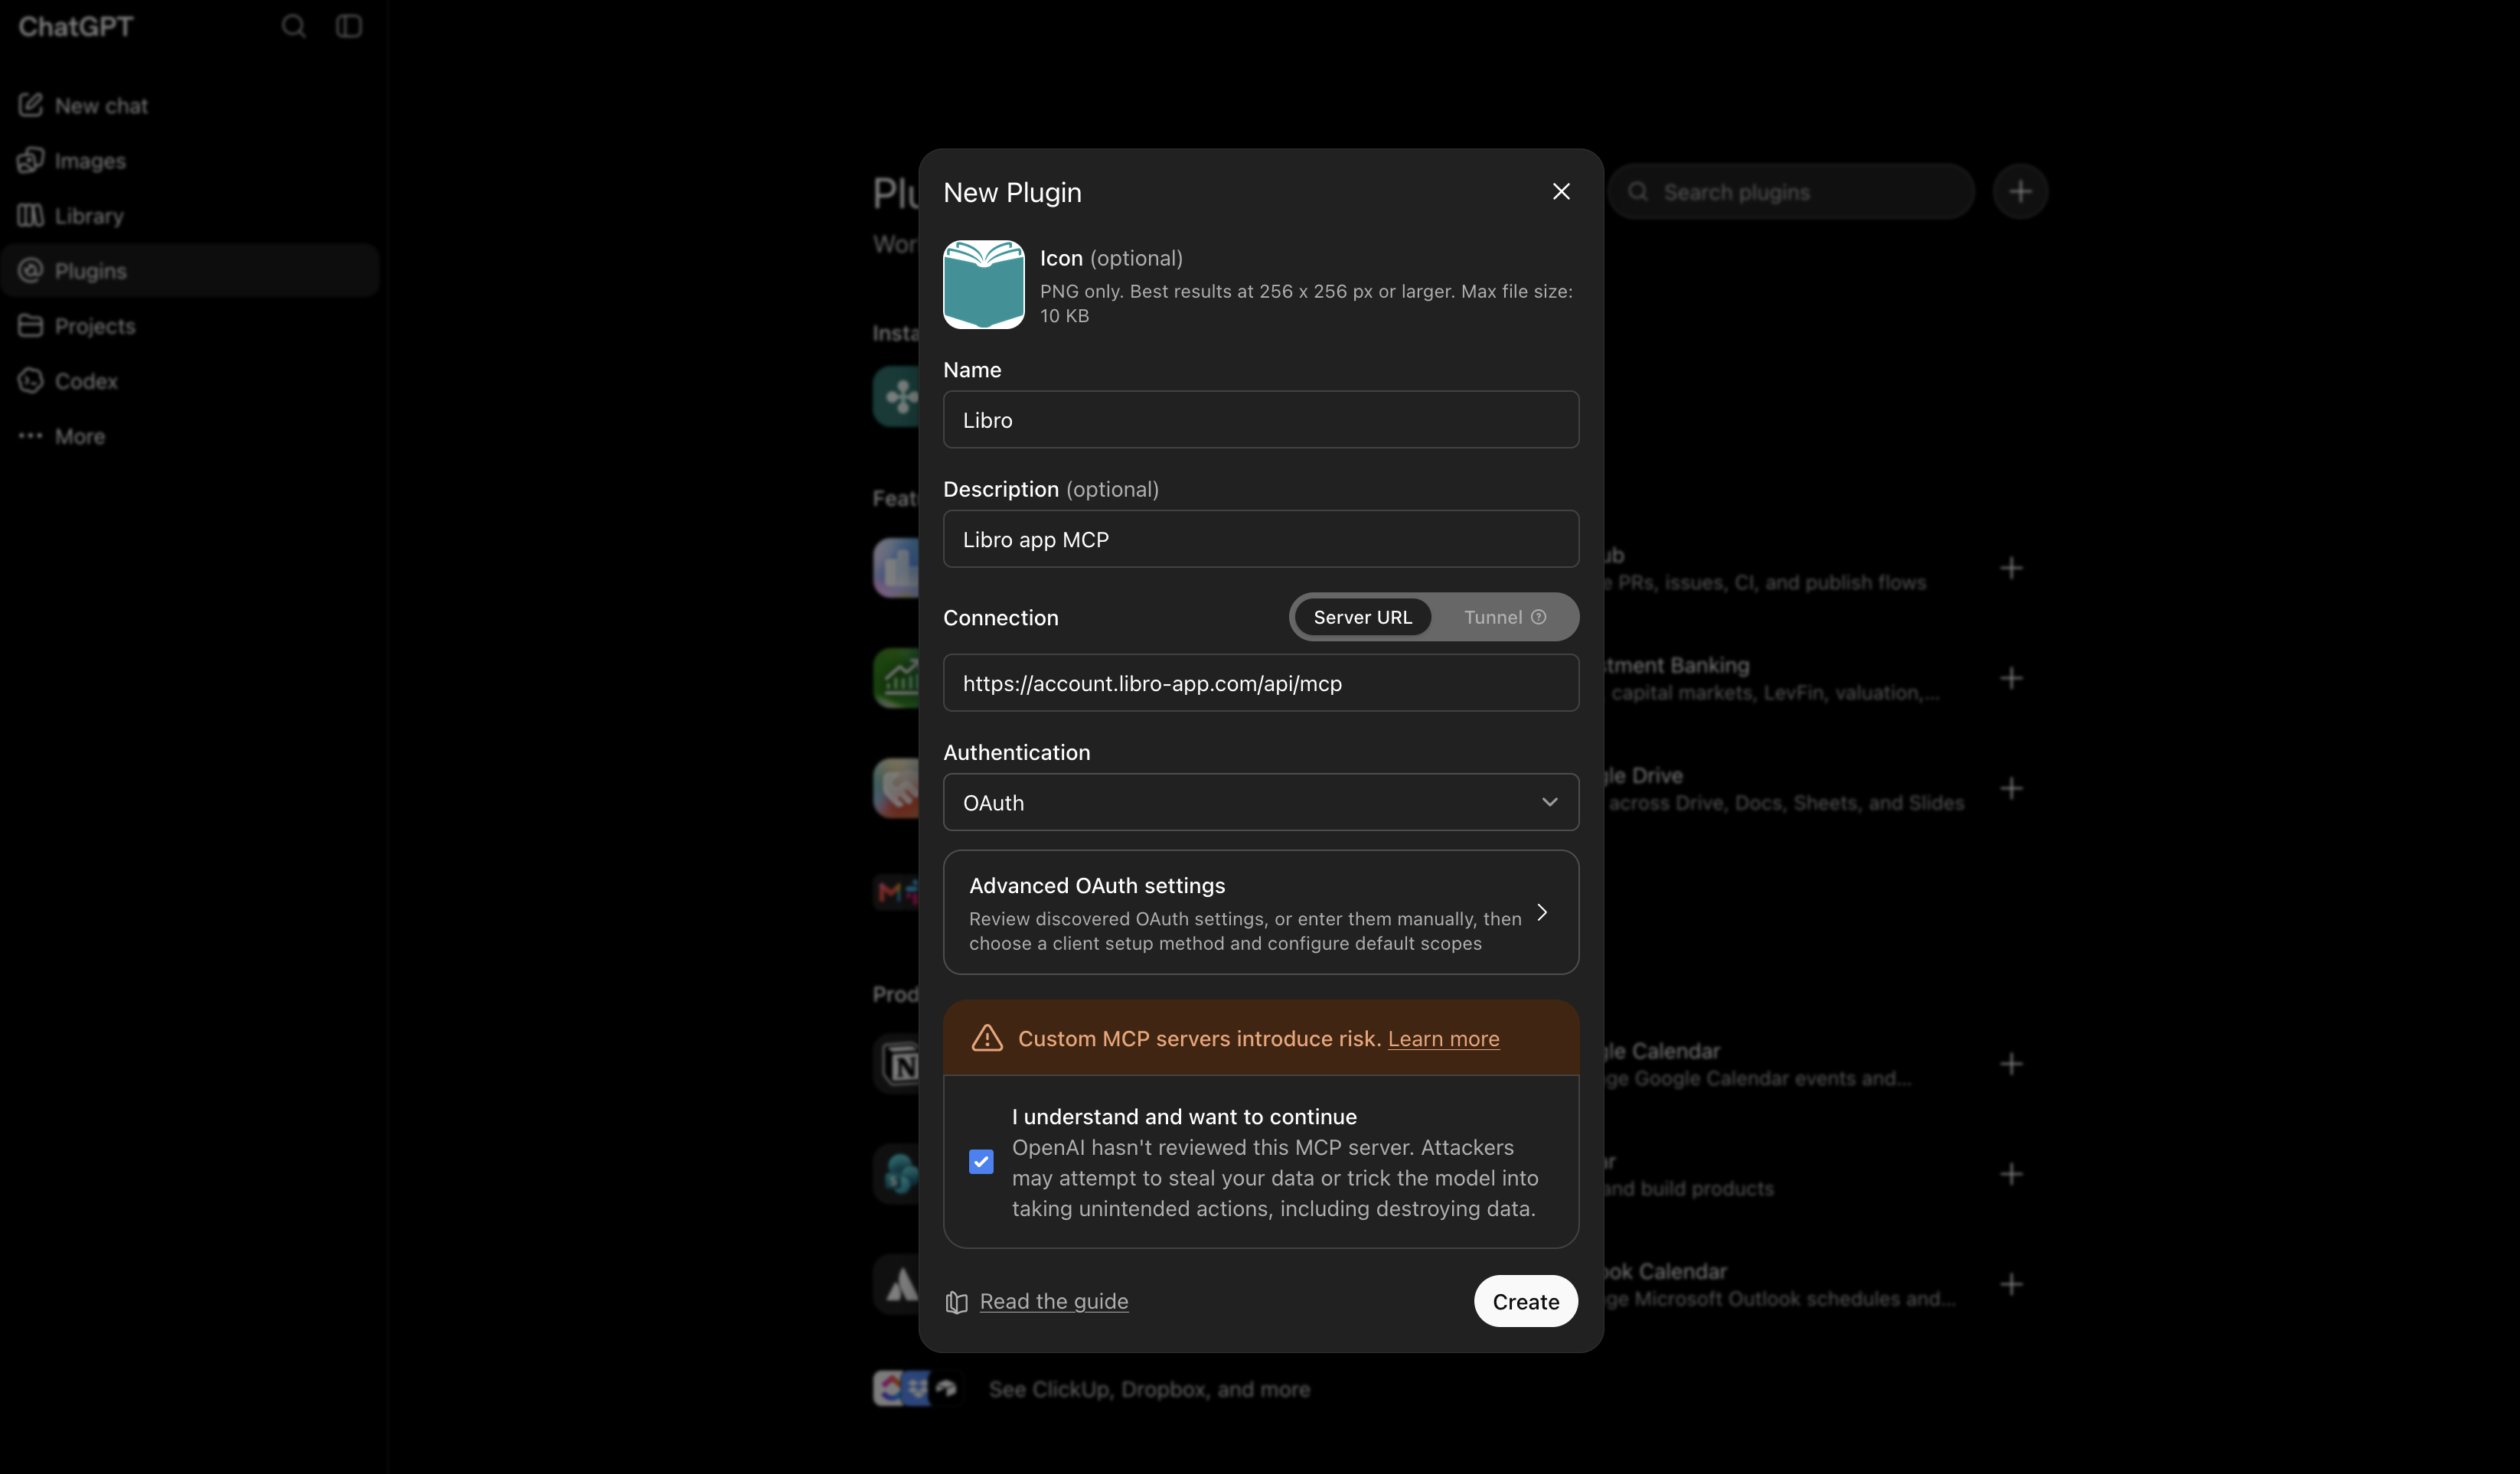The width and height of the screenshot is (2520, 1474).
Task: Edit the server URL input field
Action: coord(1261,683)
